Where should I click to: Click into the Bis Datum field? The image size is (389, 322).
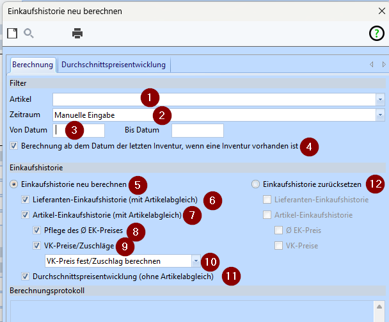[x=197, y=131]
